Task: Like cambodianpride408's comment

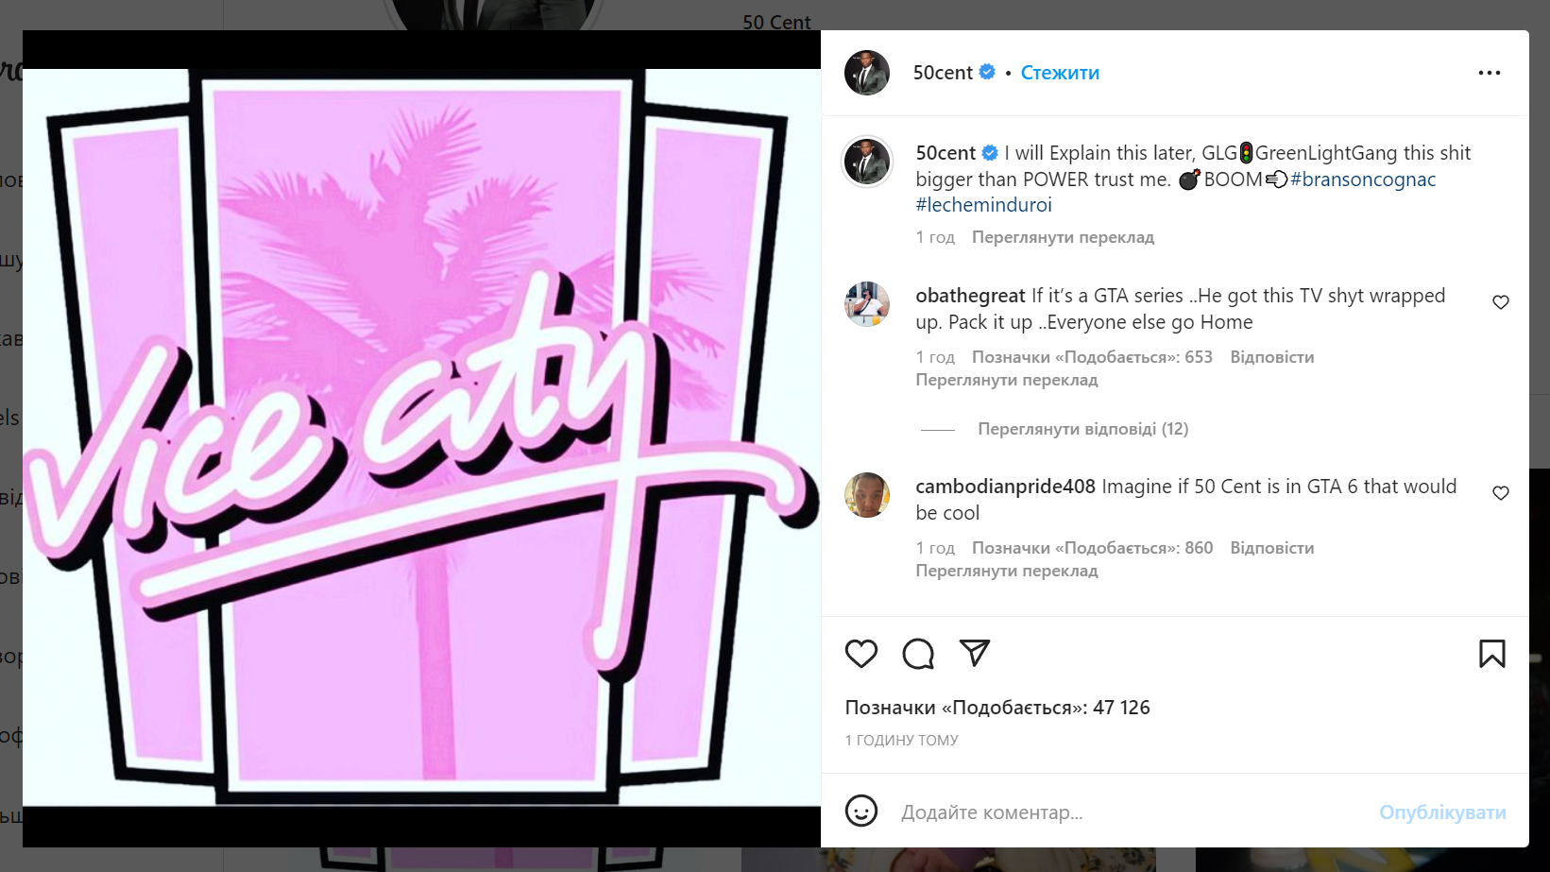Action: click(1500, 493)
